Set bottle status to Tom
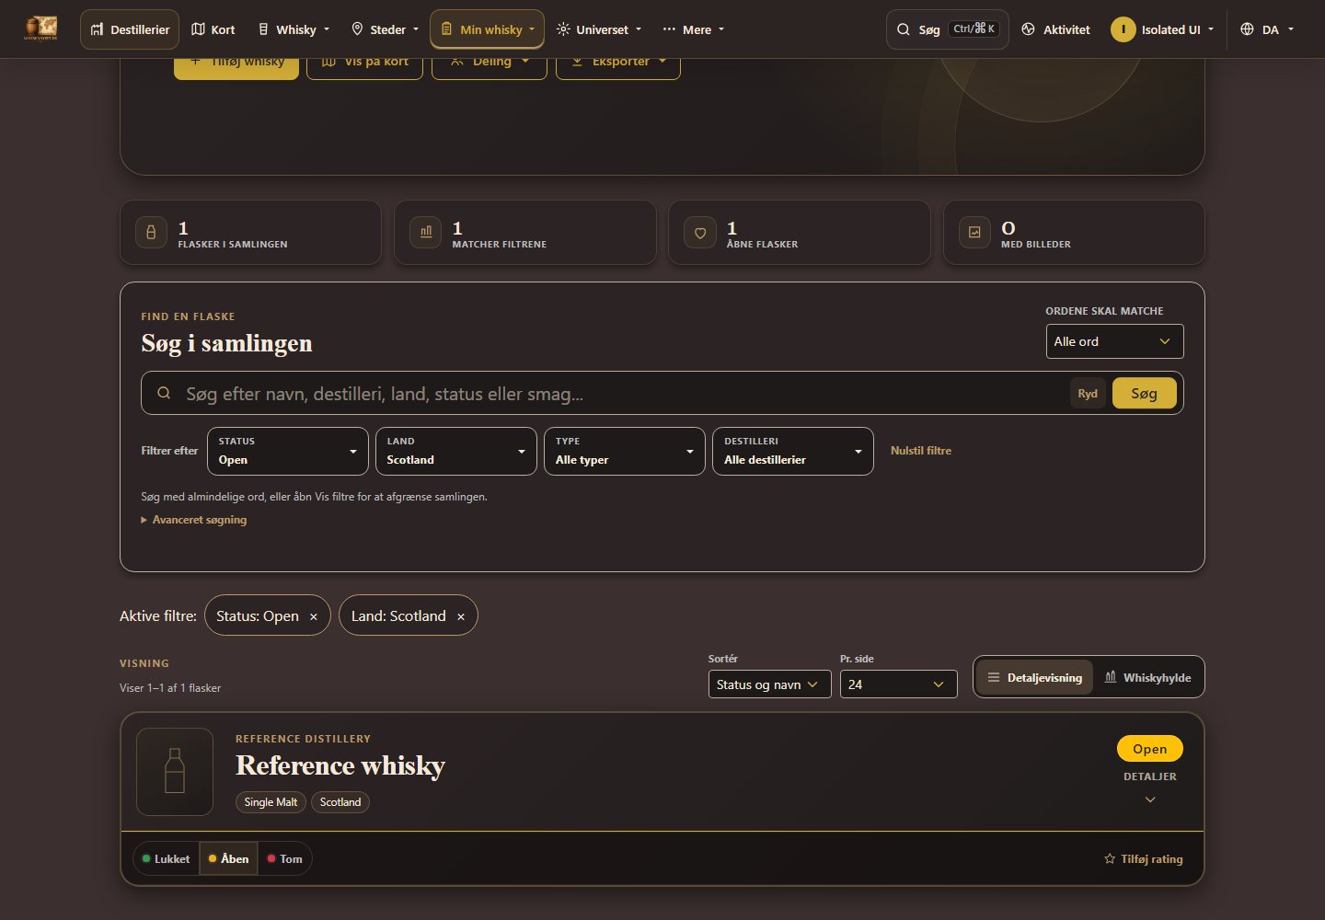 (x=285, y=859)
